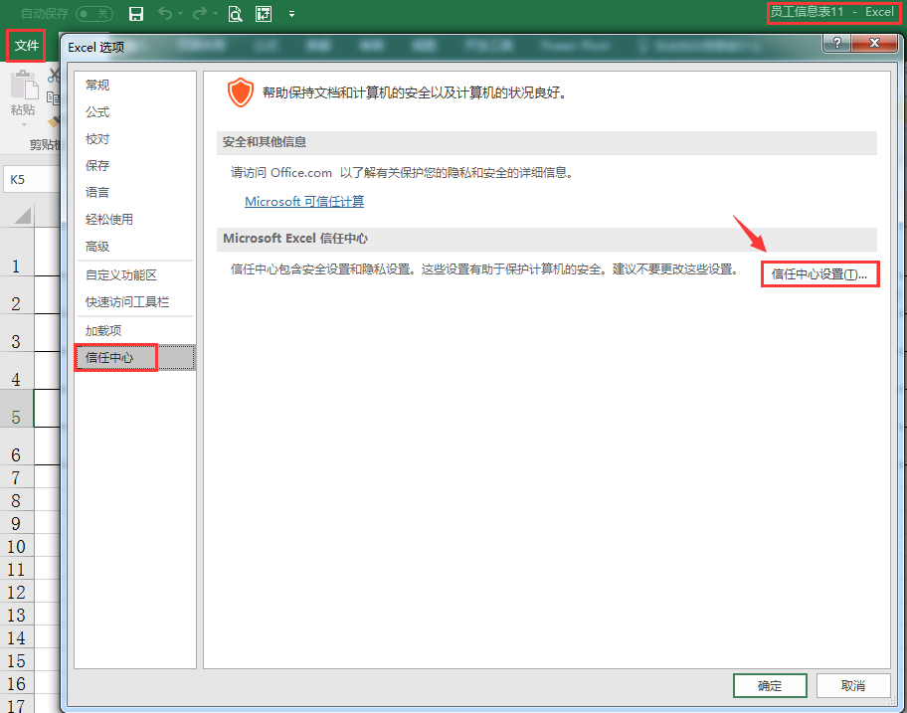Viewport: 907px width, 713px height.
Task: Click the 取消 button
Action: [x=853, y=686]
